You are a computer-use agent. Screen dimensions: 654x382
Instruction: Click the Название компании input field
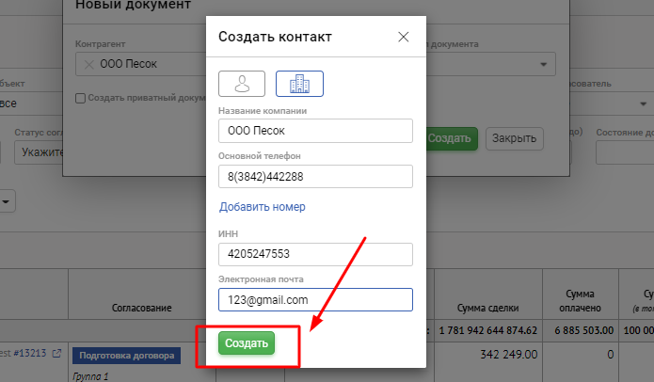coord(315,131)
